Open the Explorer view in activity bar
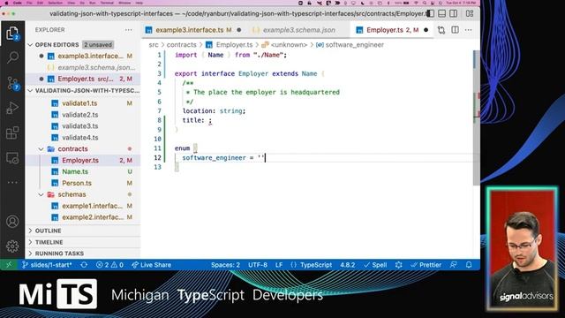 click(x=12, y=34)
